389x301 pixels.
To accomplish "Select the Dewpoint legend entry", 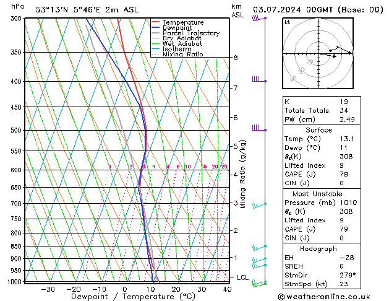I will [182, 28].
